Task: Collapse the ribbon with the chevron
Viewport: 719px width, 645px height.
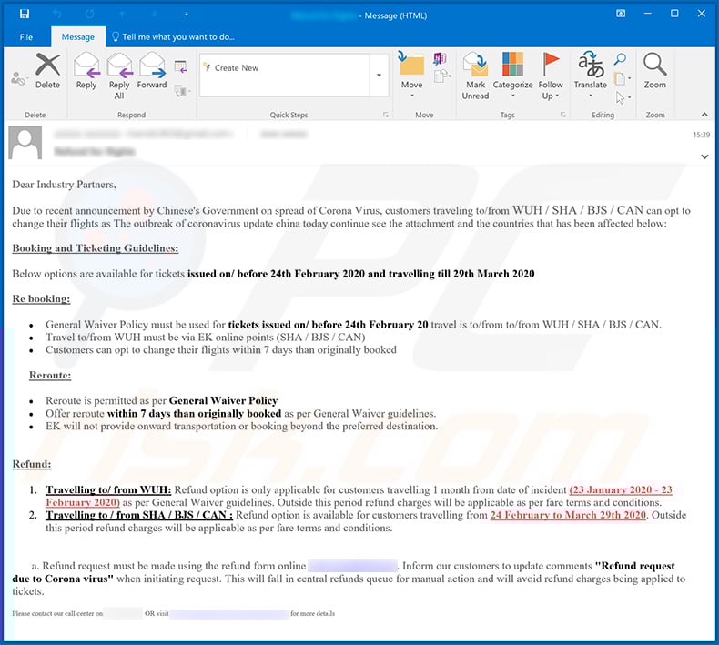Action: point(704,114)
